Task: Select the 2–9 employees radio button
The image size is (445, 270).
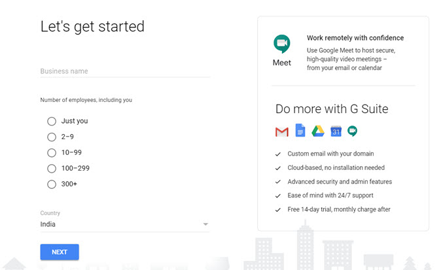Action: (52, 137)
